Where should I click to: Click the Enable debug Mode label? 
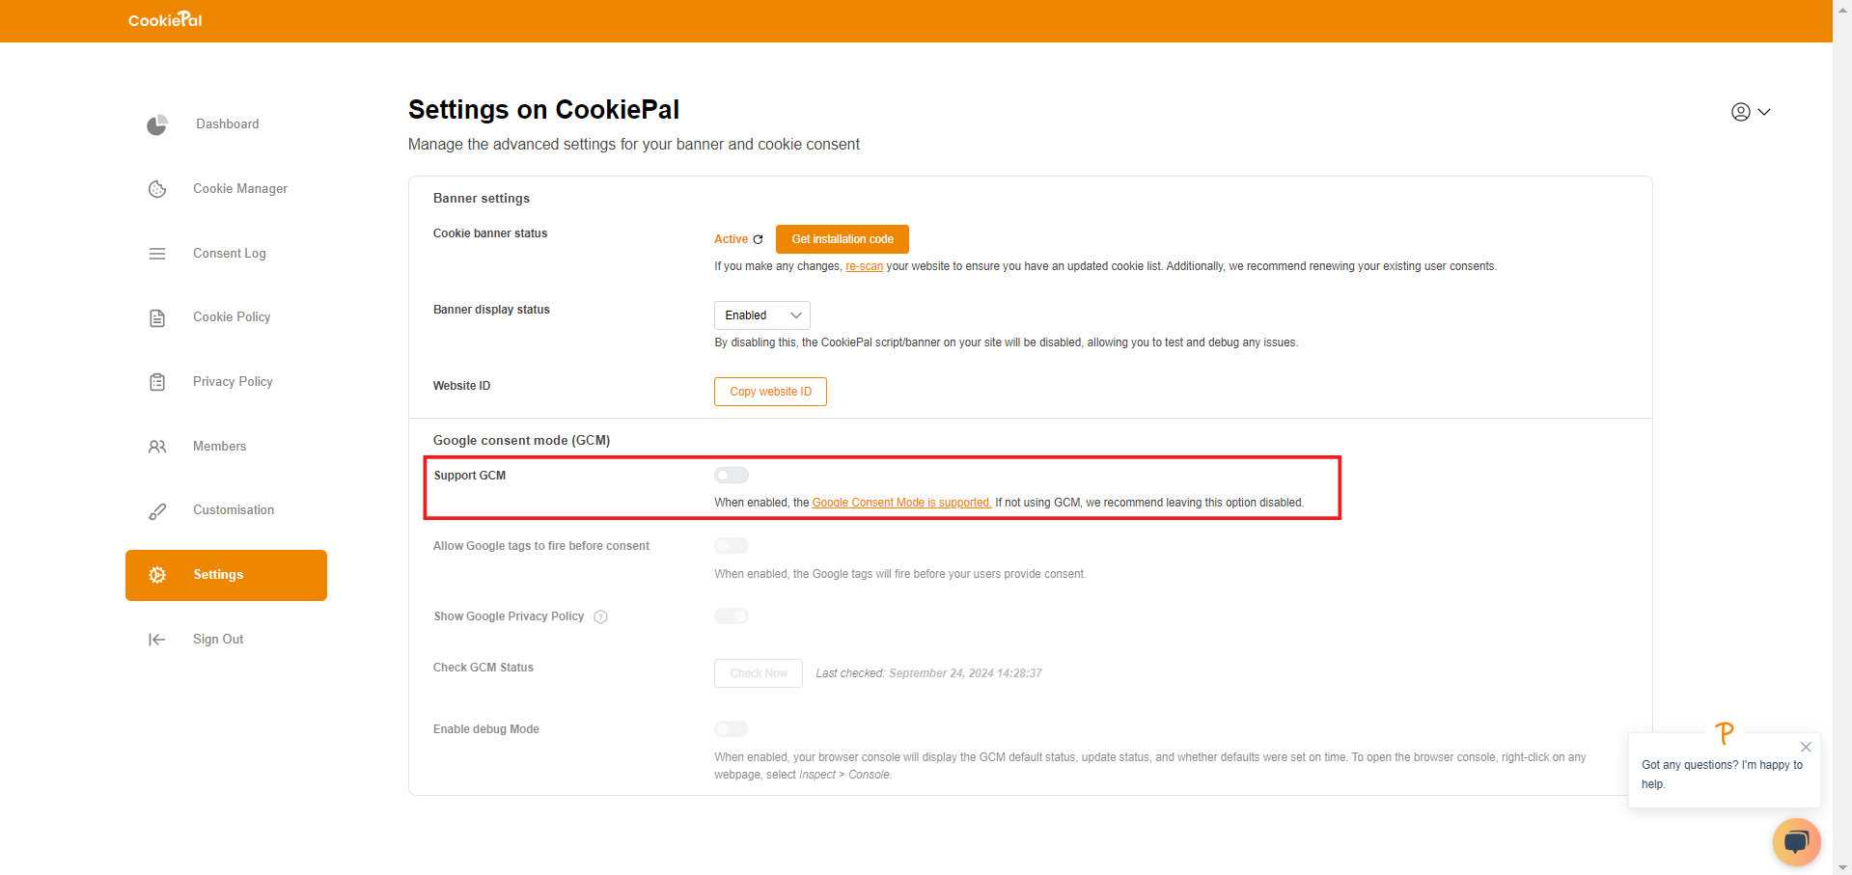tap(486, 729)
